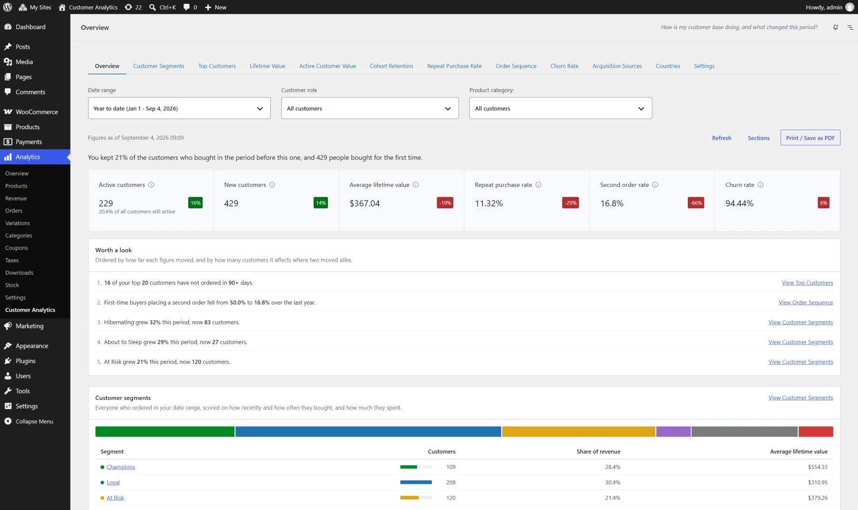Switch to Acquisition Sources tab
The width and height of the screenshot is (858, 510).
pos(617,66)
